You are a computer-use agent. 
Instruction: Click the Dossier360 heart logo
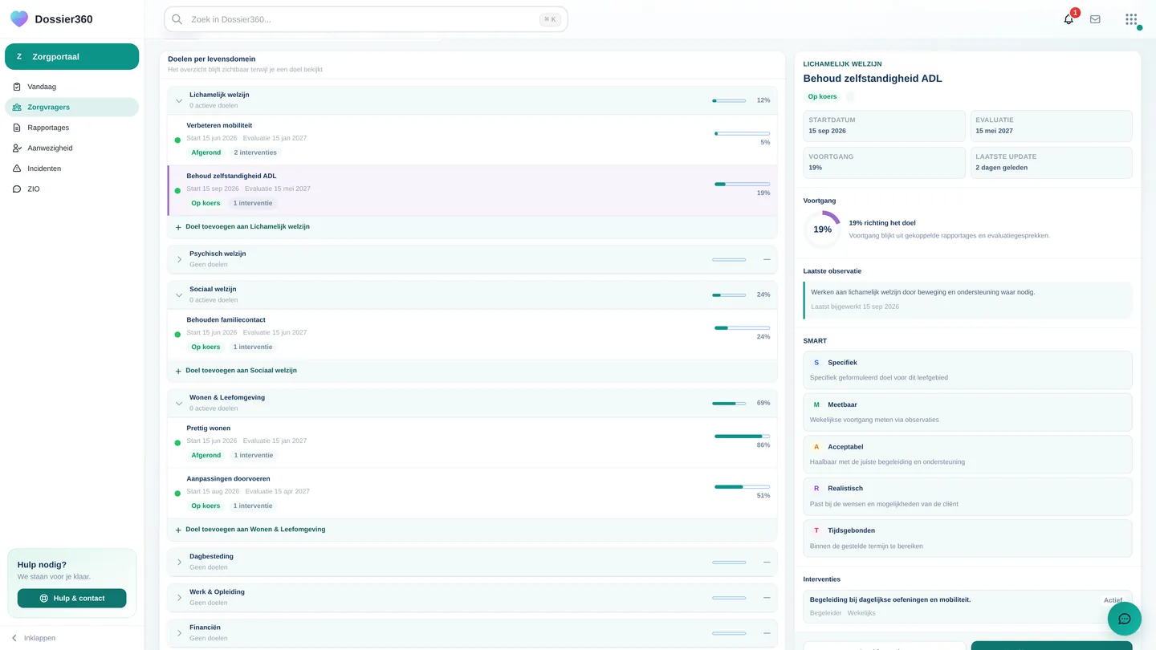[19, 19]
